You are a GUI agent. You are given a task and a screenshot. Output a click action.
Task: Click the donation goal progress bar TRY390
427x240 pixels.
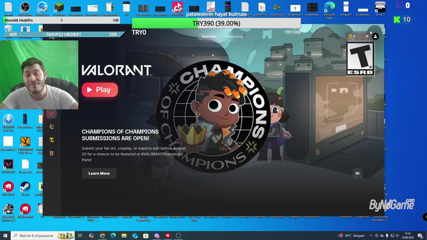pos(216,23)
